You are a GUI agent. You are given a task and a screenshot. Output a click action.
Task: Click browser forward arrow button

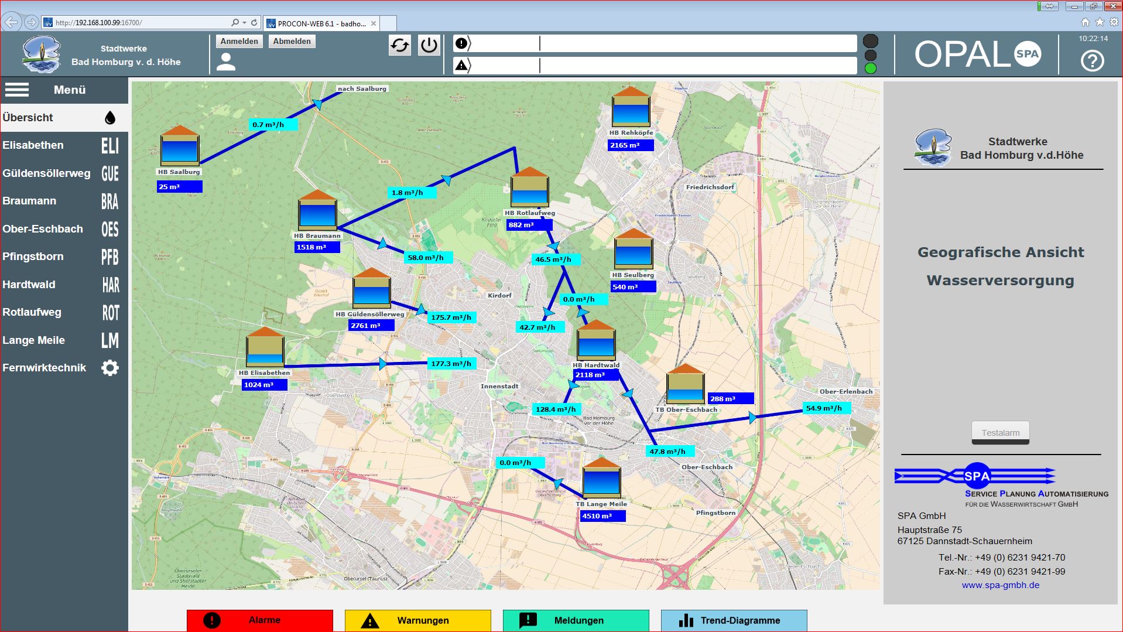(32, 22)
